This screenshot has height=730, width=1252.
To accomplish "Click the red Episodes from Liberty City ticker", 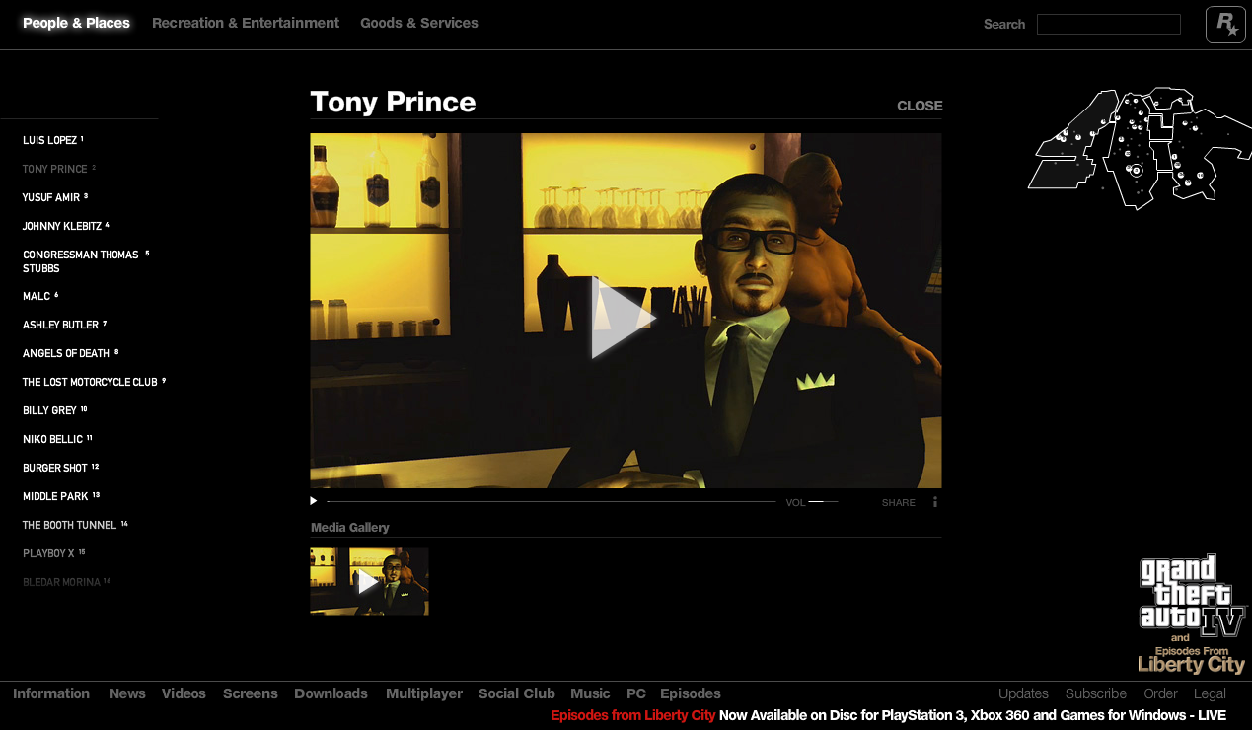I will (x=632, y=715).
